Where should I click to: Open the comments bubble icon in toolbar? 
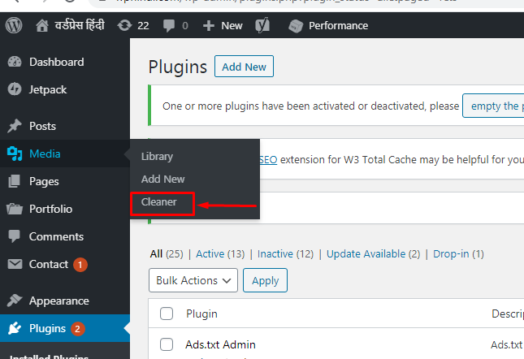[170, 25]
